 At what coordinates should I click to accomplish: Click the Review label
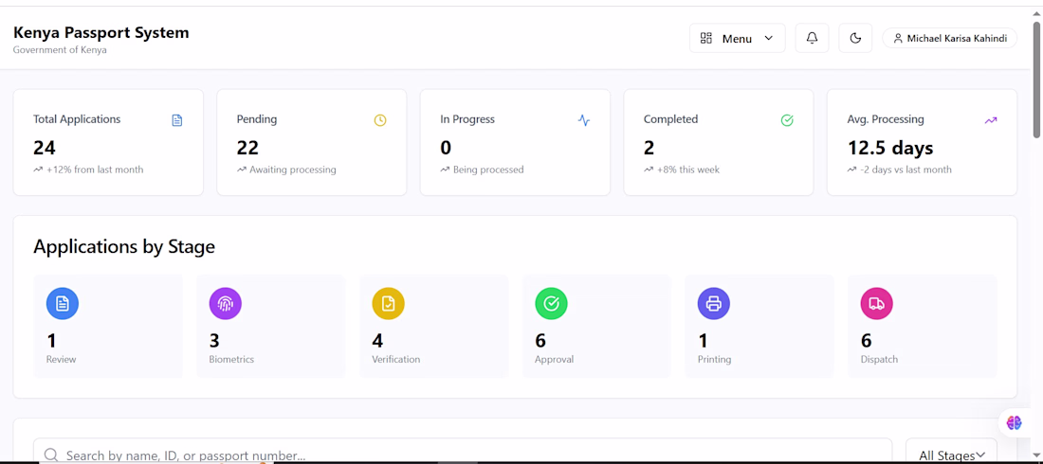click(x=62, y=359)
